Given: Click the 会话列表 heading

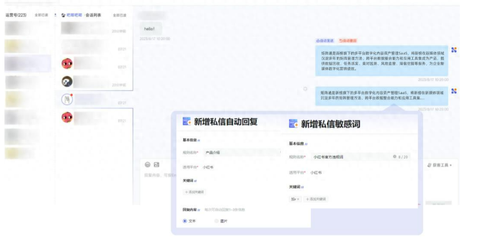Looking at the screenshot, I should tap(93, 15).
